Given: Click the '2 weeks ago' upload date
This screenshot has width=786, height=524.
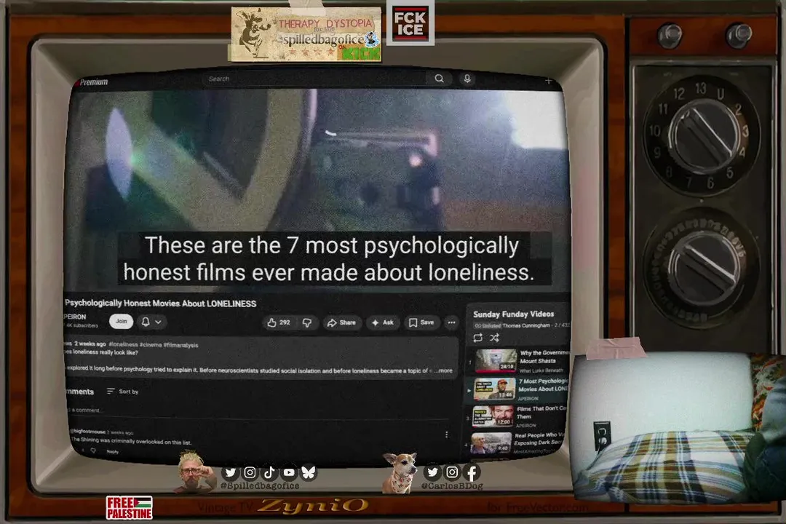Looking at the screenshot, I should point(90,344).
